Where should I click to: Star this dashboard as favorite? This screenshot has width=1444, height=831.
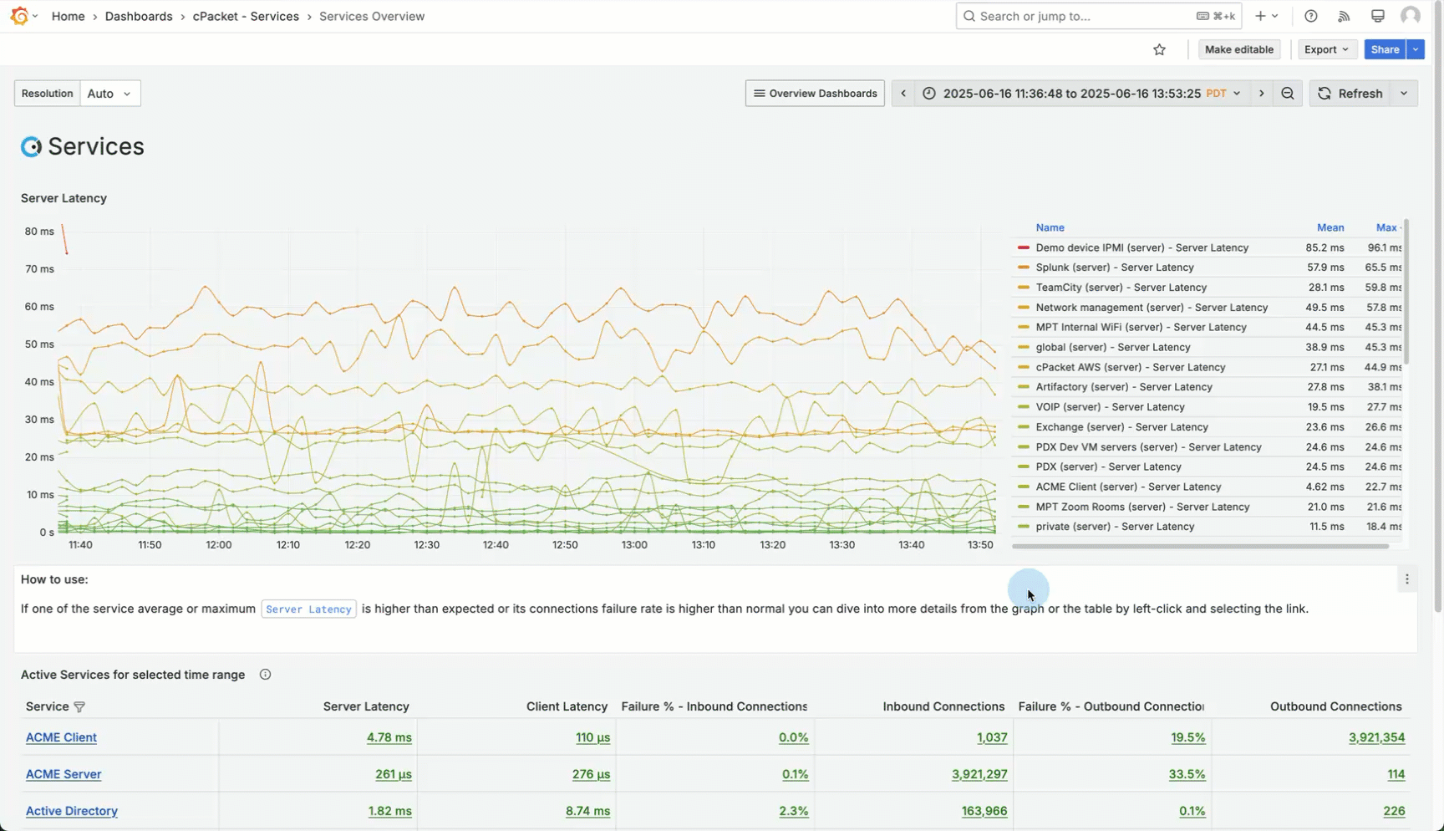click(1159, 49)
